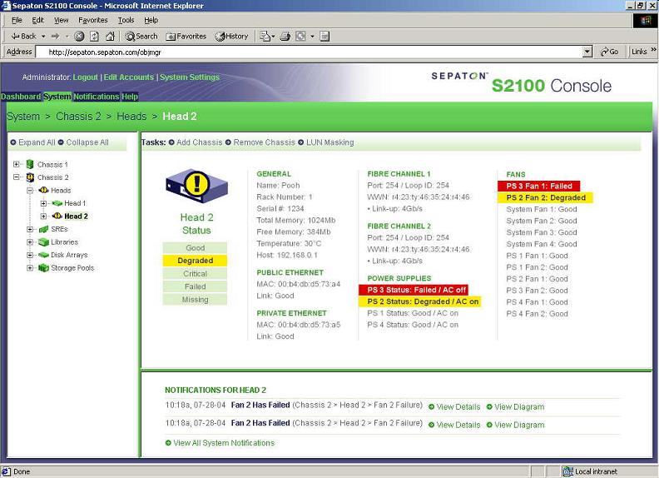
Task: Open the Favorites toolbar button
Action: 186,36
